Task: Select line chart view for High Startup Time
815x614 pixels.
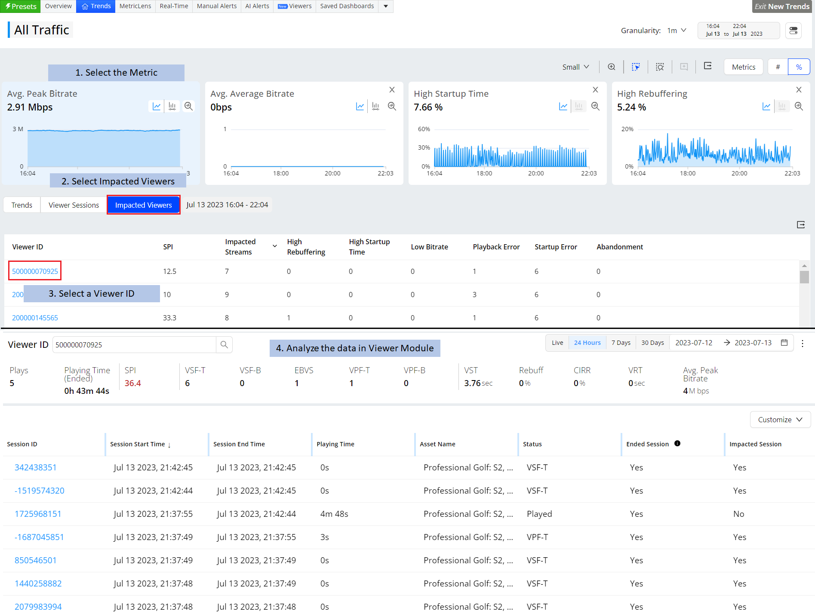Action: (x=563, y=106)
